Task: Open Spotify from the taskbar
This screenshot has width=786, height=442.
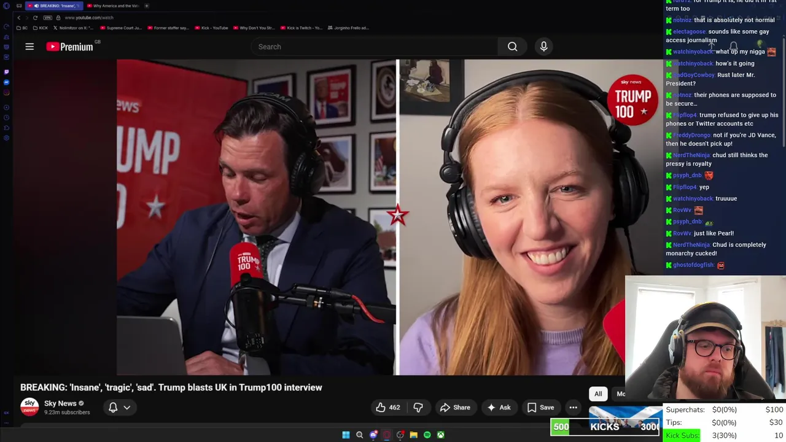Action: coord(427,435)
